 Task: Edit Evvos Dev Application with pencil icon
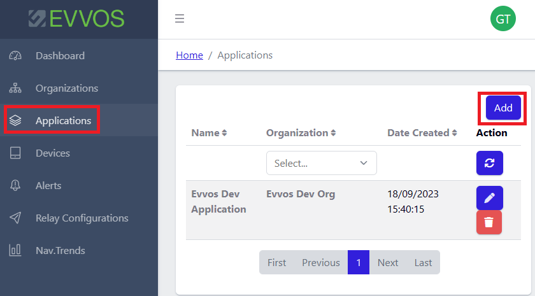490,198
